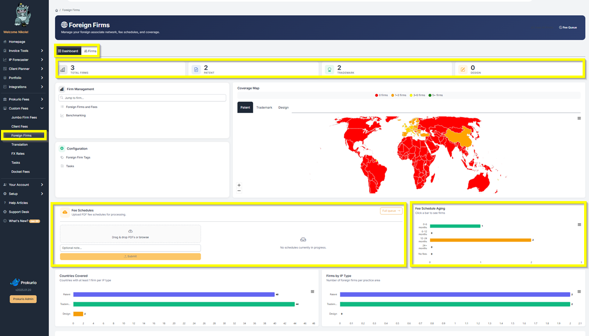Viewport: 589px width, 336px height.
Task: Open the Coverage Map chart hamburger menu
Action: point(579,118)
